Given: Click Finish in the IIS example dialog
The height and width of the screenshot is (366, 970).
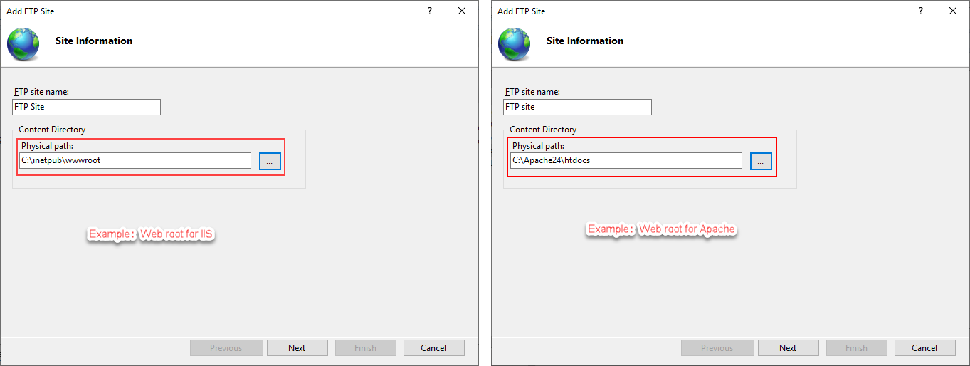Looking at the screenshot, I should (x=365, y=348).
